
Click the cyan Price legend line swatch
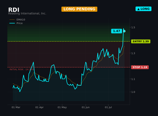click(x=12, y=23)
